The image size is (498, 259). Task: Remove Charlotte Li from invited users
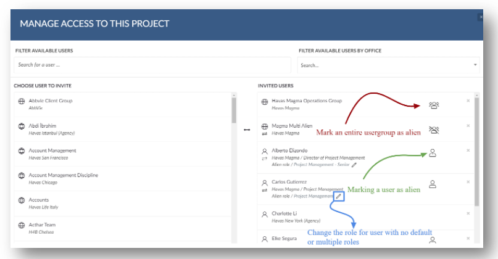coord(468,213)
